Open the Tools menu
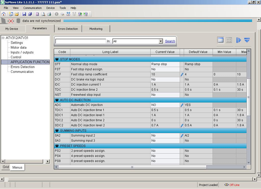Screen dimensions: 261x189 click(x=63, y=8)
